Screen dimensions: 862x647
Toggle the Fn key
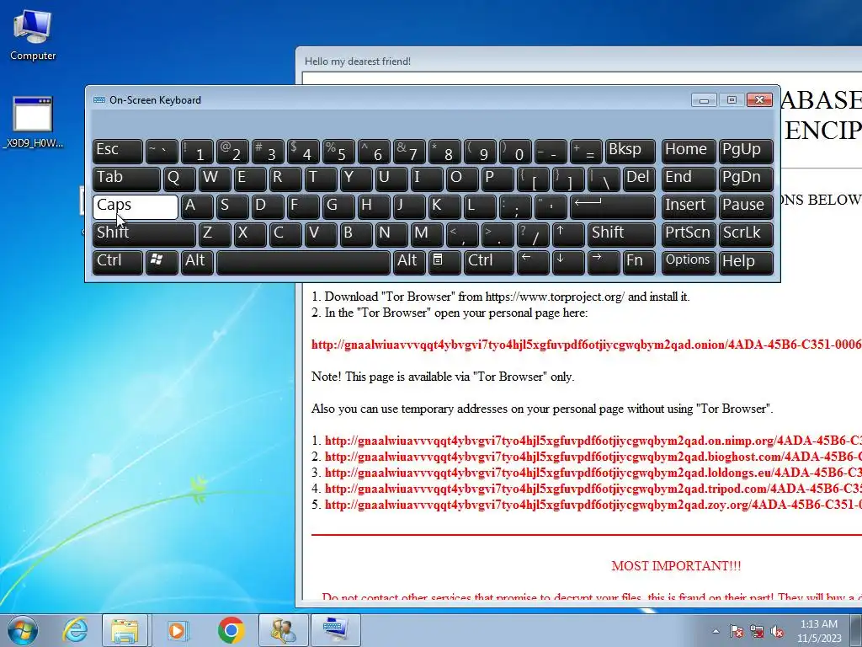(x=640, y=262)
